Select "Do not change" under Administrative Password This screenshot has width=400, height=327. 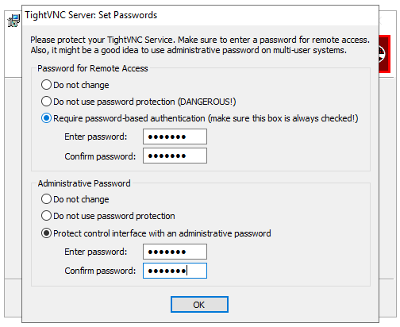tap(75, 199)
